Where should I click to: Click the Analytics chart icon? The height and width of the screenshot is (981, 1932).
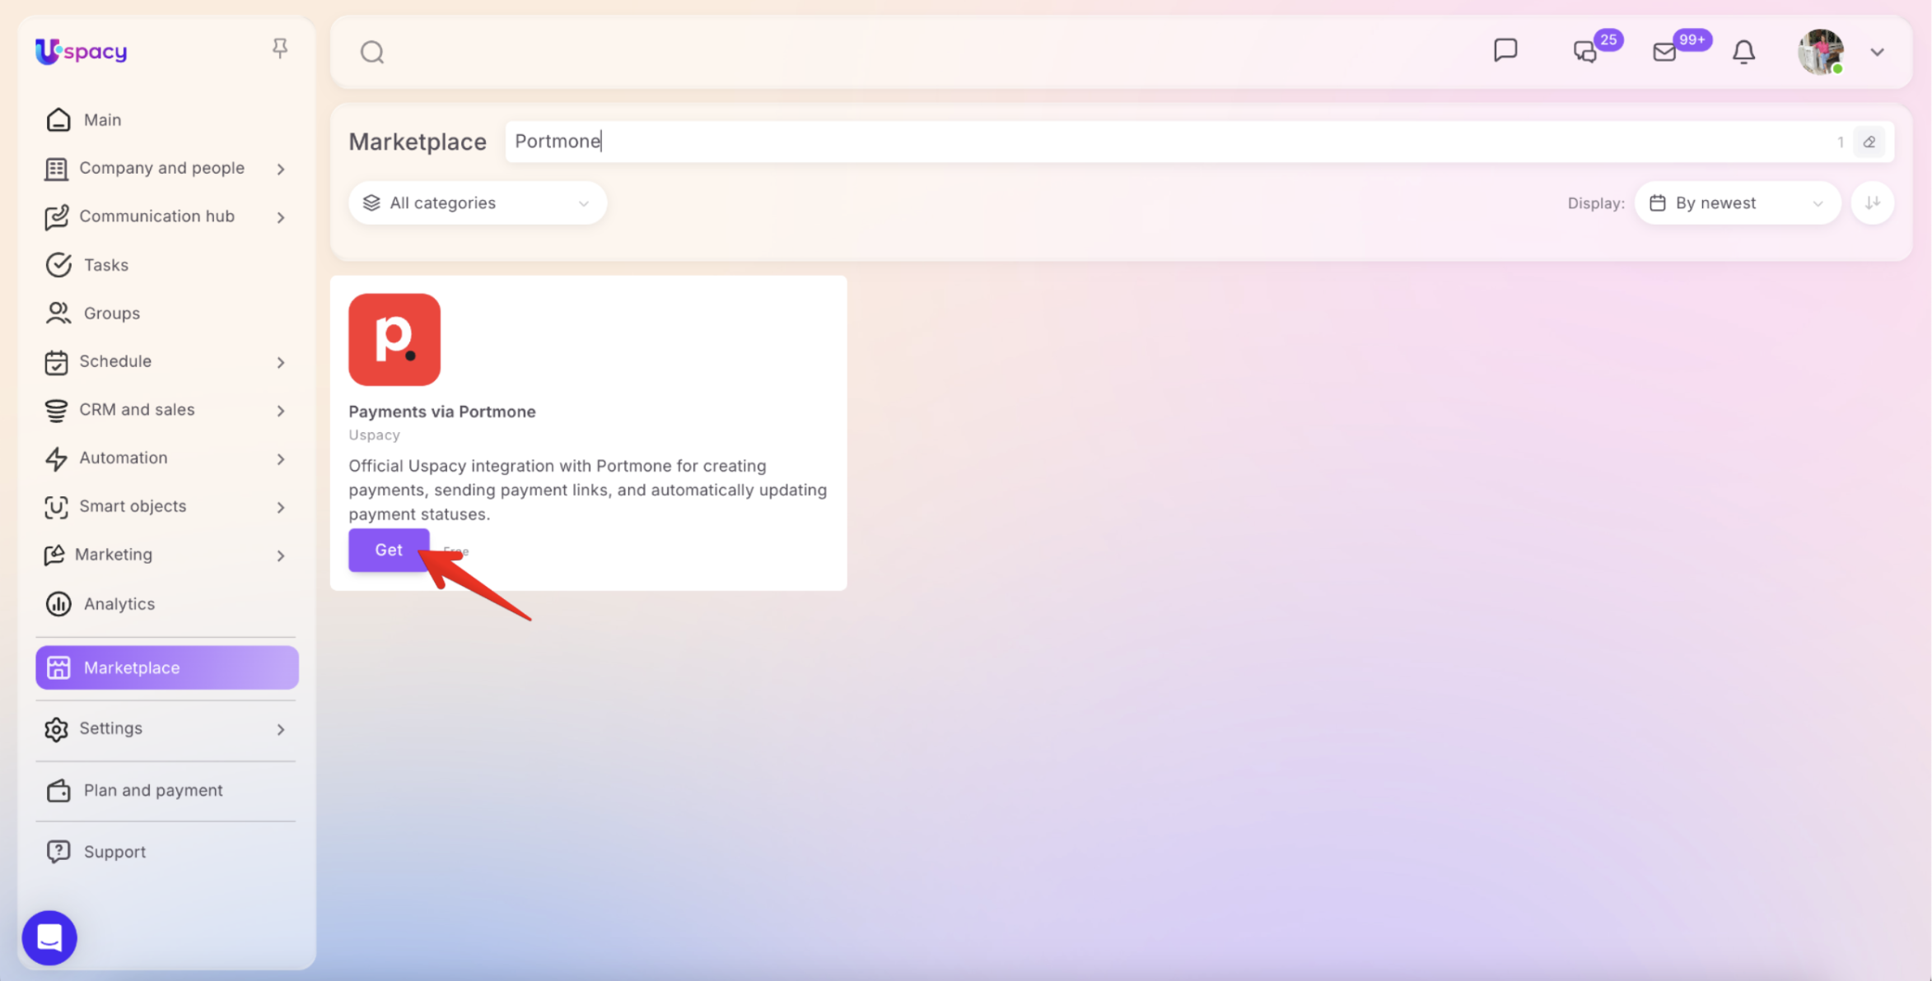tap(58, 604)
